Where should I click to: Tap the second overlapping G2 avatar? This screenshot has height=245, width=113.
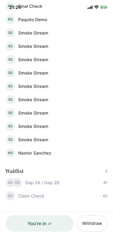click(x=17, y=182)
